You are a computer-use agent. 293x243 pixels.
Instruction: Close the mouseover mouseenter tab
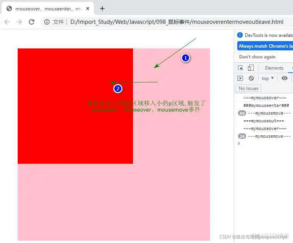click(88, 8)
